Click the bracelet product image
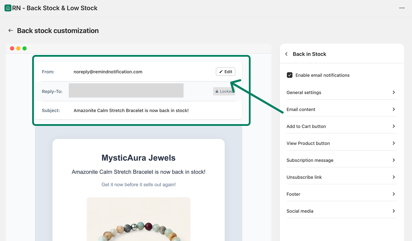 coord(138,221)
